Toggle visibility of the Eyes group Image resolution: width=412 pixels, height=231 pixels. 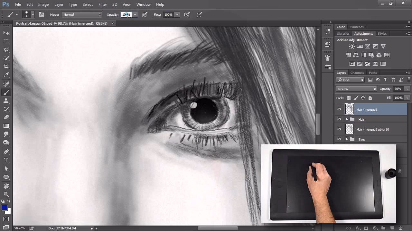(x=339, y=139)
